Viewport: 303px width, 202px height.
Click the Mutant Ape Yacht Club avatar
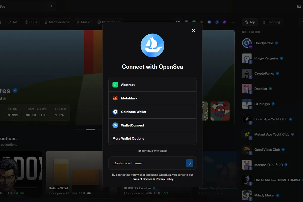[247, 134]
